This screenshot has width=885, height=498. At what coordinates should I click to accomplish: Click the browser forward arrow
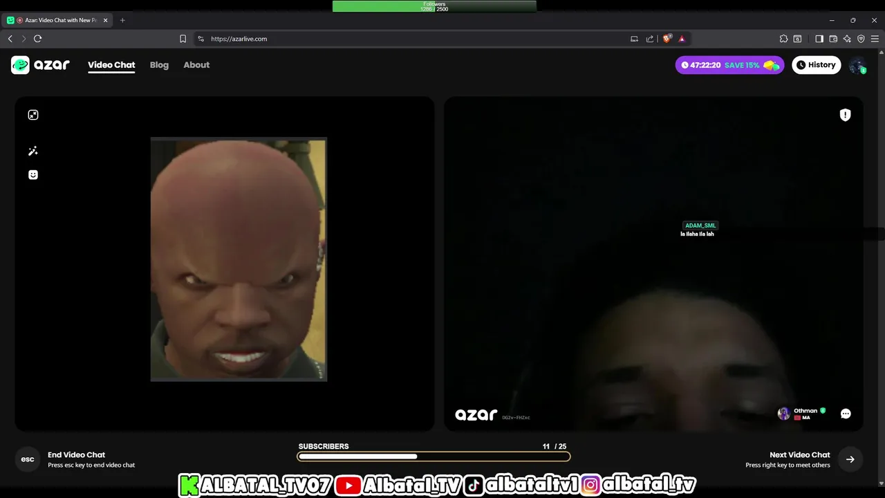(x=24, y=39)
